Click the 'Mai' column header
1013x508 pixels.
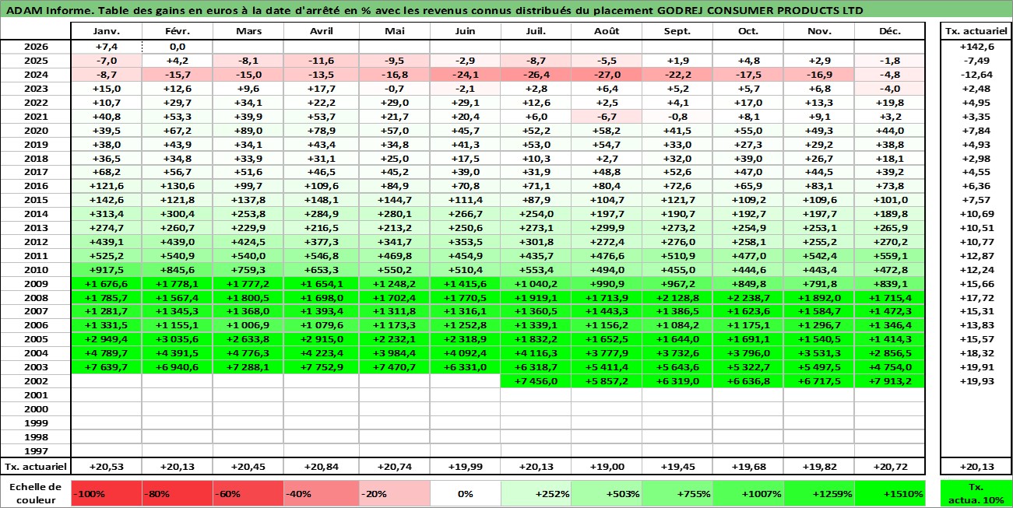(394, 31)
